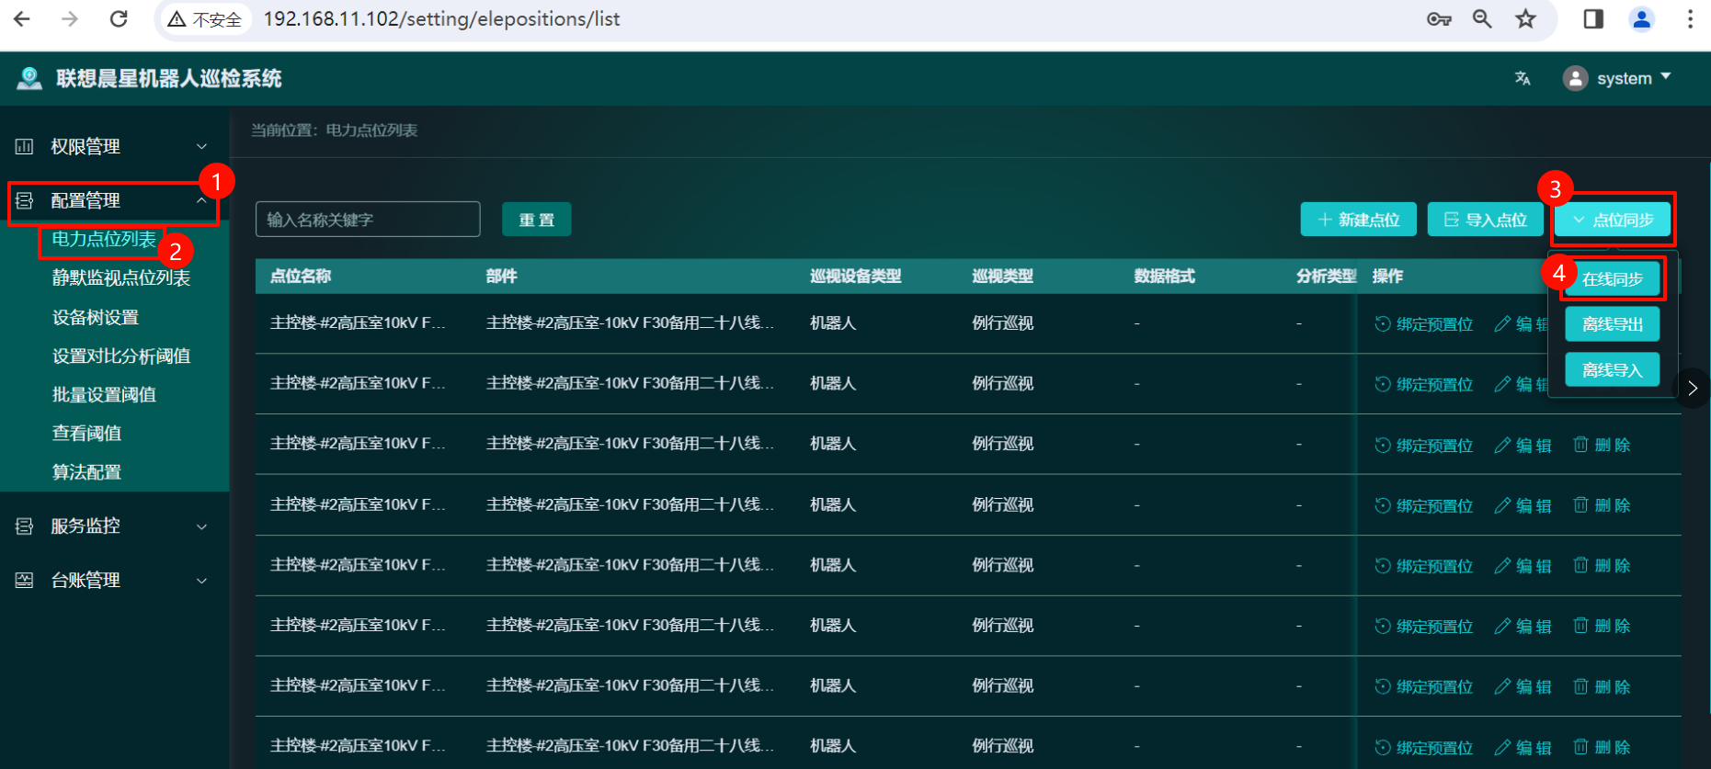Collapse the 配置管理 sidebar section
The image size is (1711, 769).
(x=112, y=201)
